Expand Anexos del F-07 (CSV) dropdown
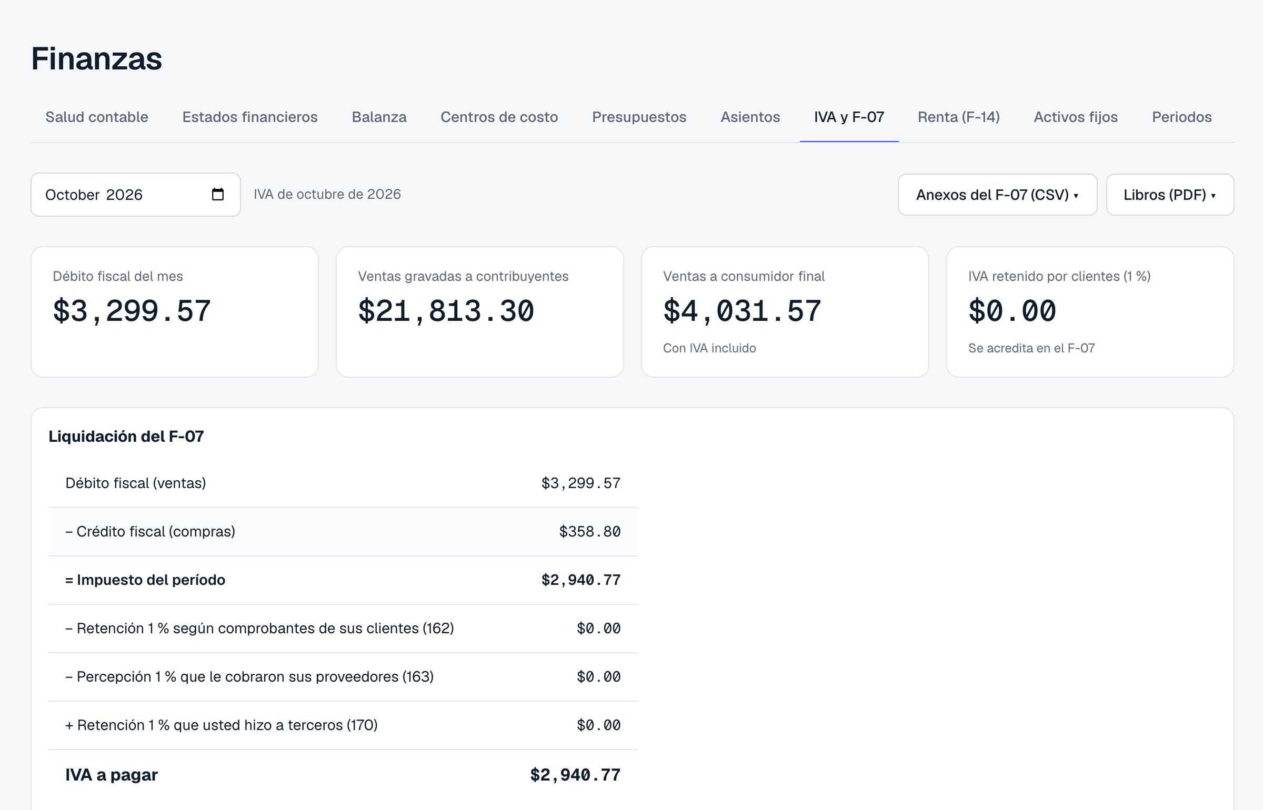The width and height of the screenshot is (1263, 810). (997, 195)
